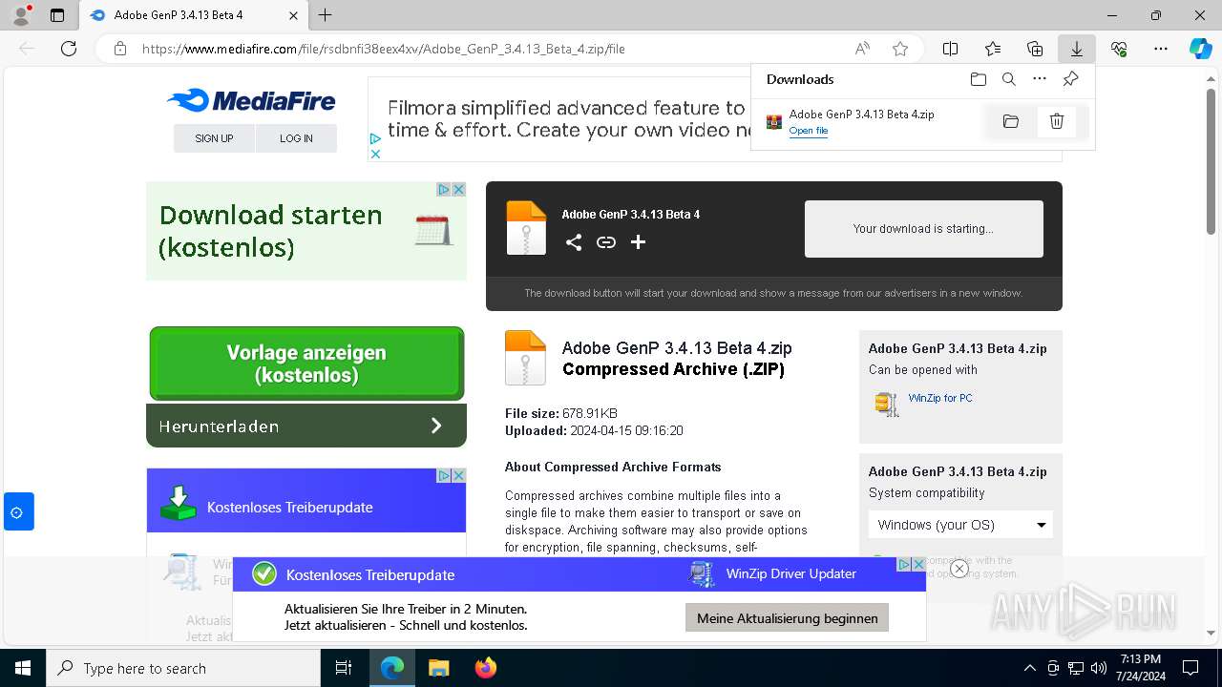Search downloads in Downloads panel

(1009, 79)
